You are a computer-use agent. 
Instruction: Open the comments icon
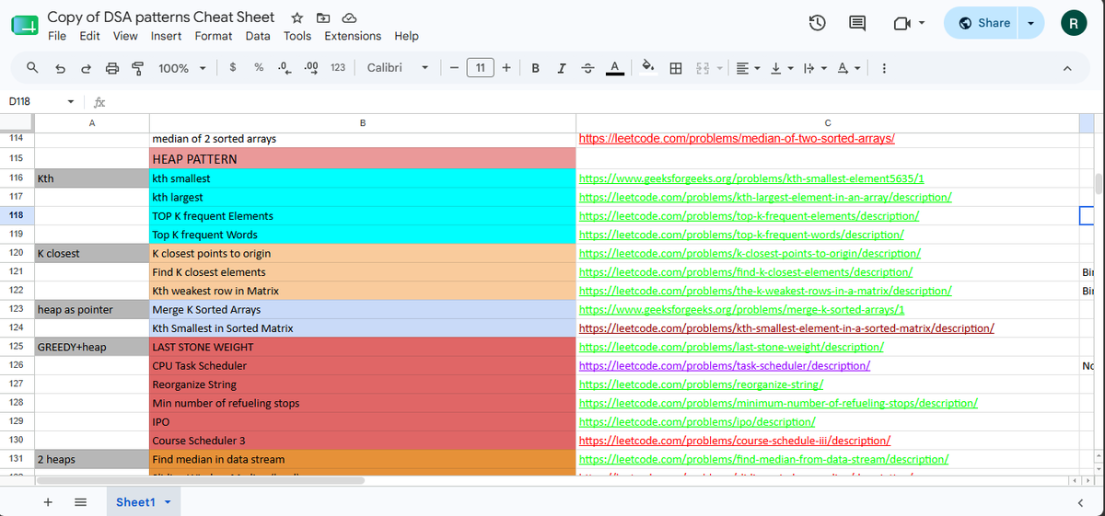click(857, 24)
